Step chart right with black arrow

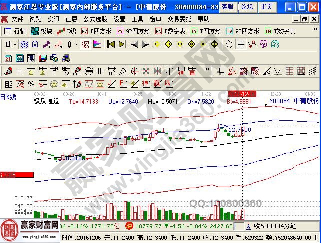(x=146, y=44)
